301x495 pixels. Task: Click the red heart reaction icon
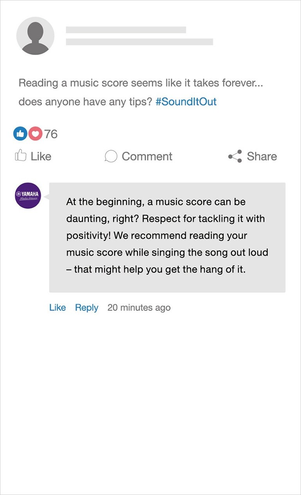pyautogui.click(x=36, y=134)
